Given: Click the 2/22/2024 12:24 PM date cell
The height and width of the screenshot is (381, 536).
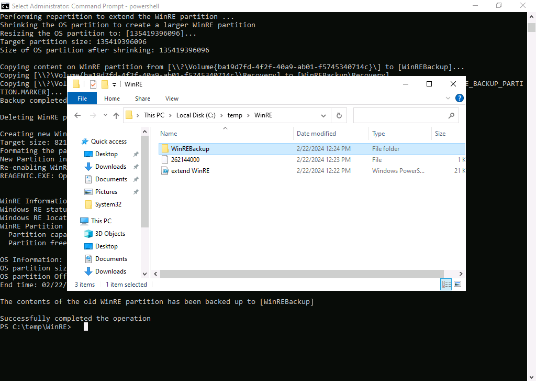Looking at the screenshot, I should (323, 149).
